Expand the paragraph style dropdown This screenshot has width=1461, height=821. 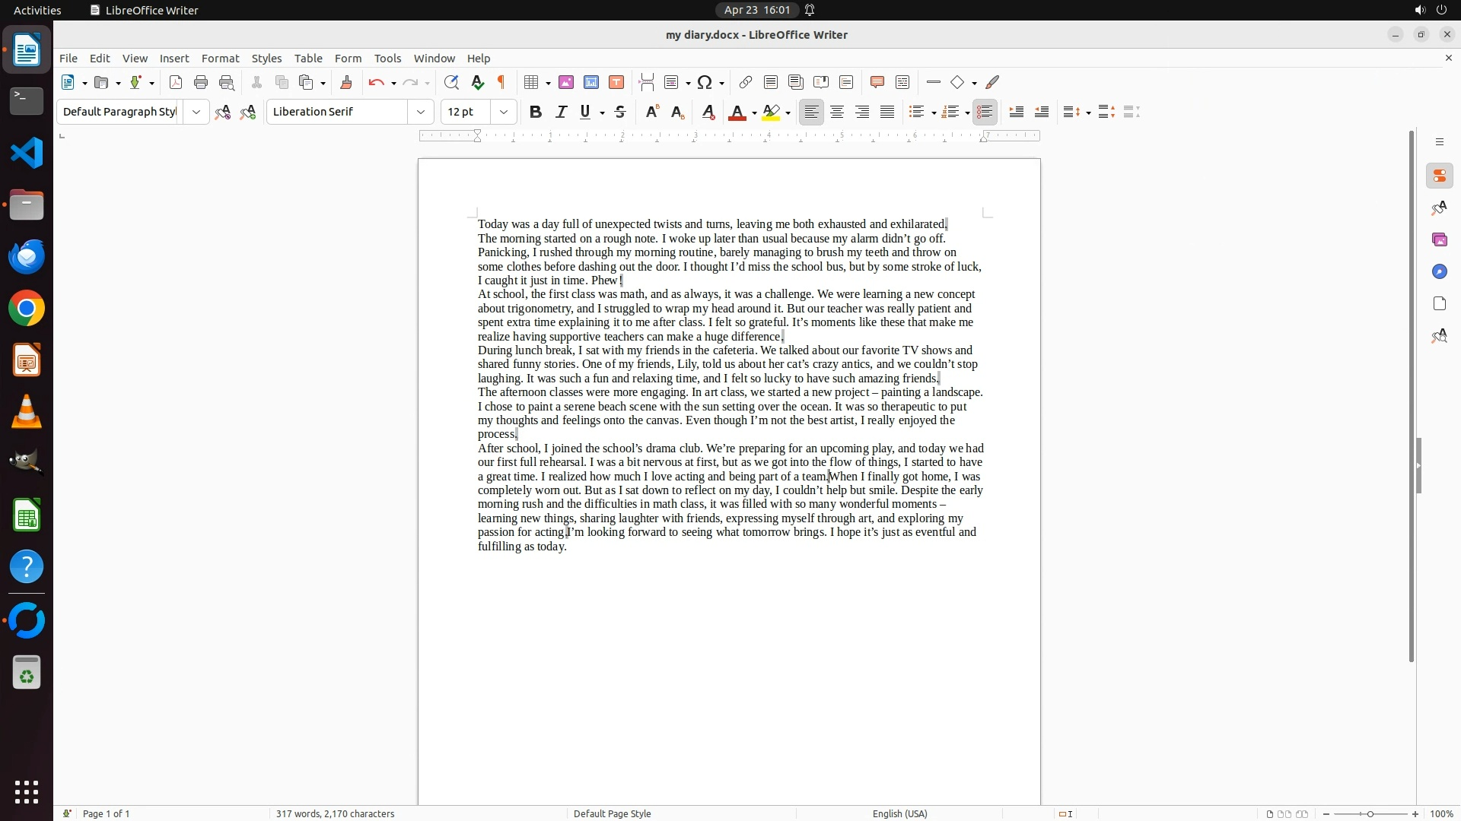[x=196, y=112]
